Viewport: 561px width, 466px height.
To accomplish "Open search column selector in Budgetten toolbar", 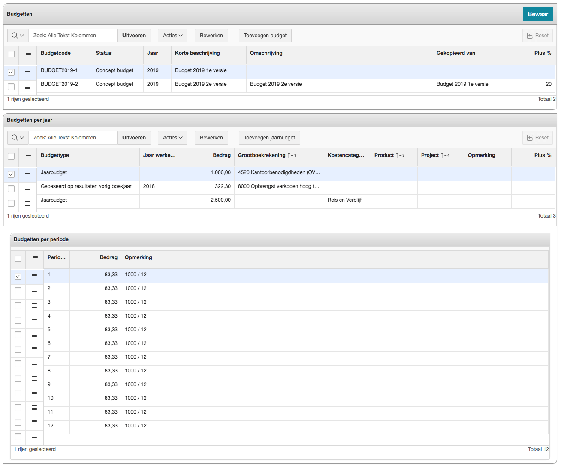I will (x=18, y=36).
